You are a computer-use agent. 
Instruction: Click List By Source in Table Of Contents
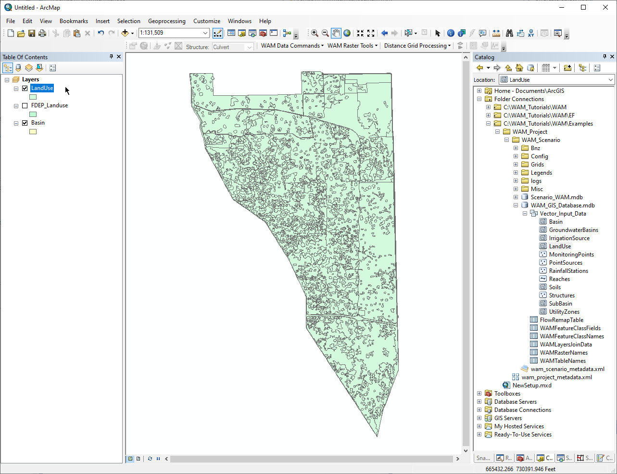18,68
